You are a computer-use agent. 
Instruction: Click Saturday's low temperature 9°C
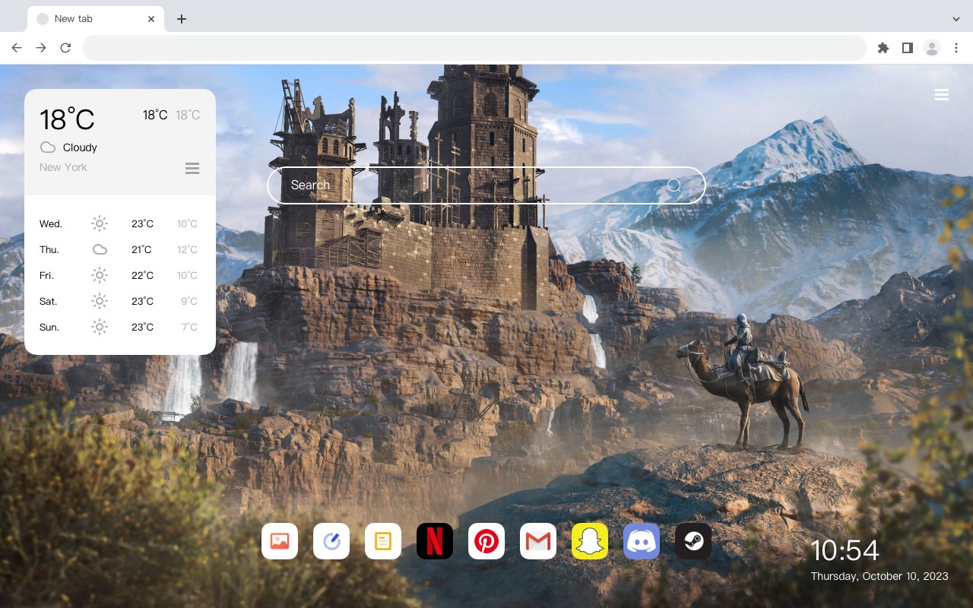pos(189,302)
